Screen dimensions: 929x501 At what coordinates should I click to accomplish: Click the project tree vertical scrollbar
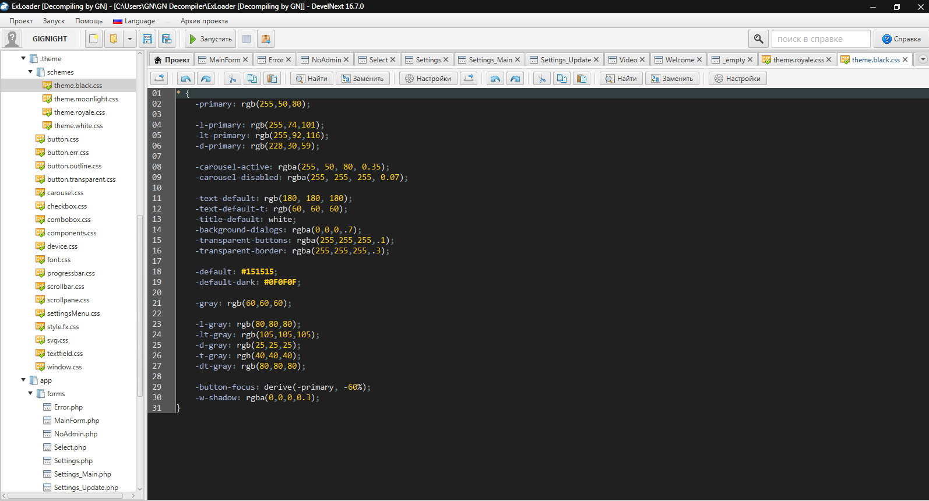coord(140,305)
